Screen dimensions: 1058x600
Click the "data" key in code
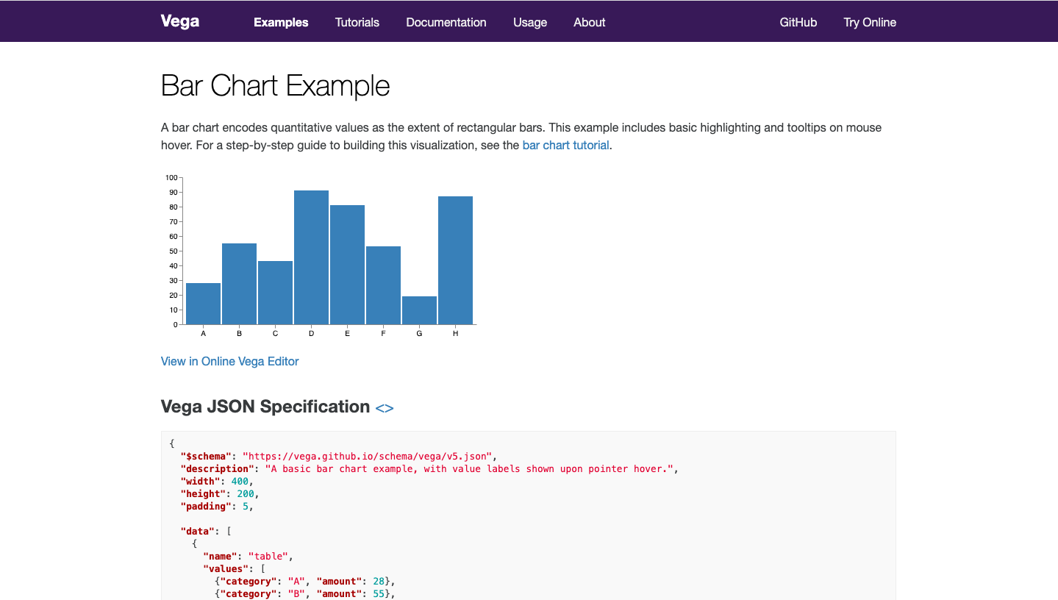pyautogui.click(x=198, y=531)
